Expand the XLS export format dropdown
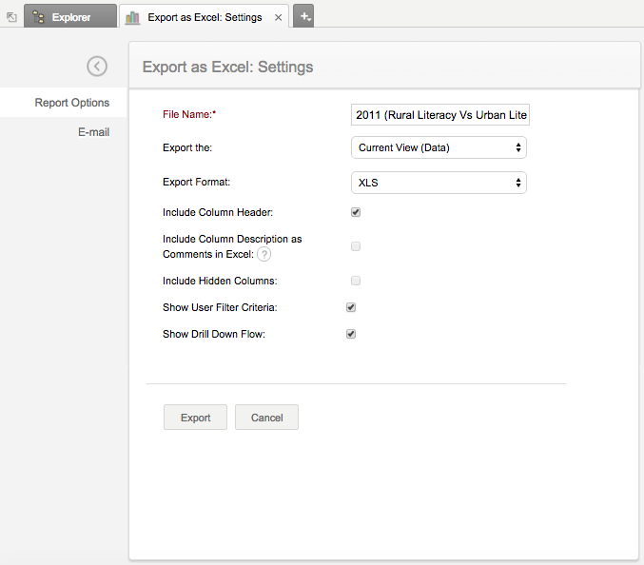 tap(439, 183)
